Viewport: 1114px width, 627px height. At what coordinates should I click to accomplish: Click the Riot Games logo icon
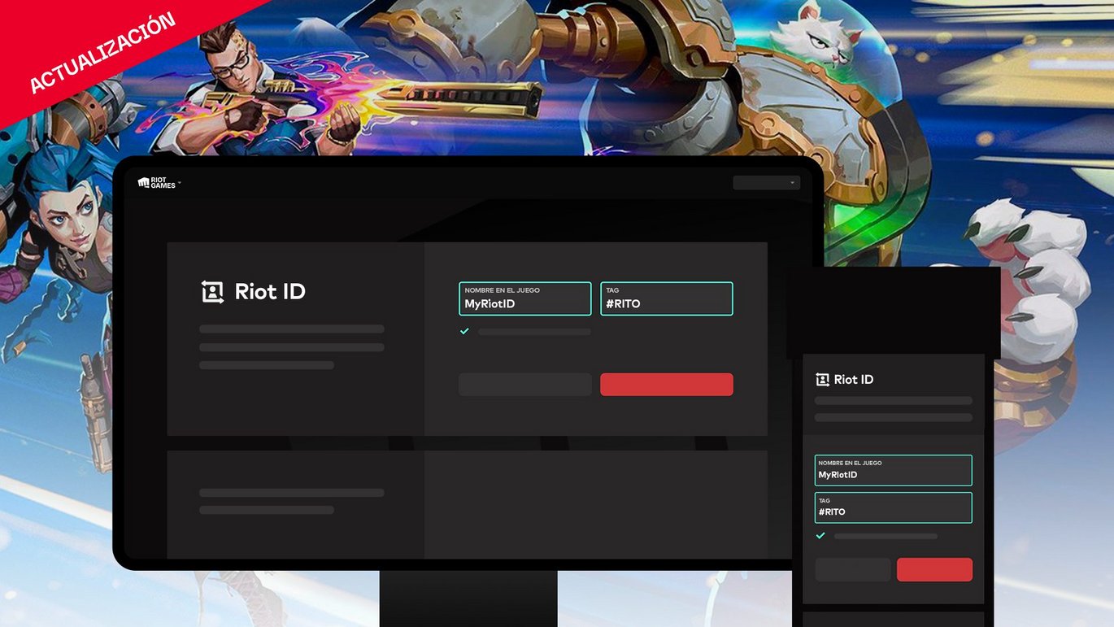point(145,183)
